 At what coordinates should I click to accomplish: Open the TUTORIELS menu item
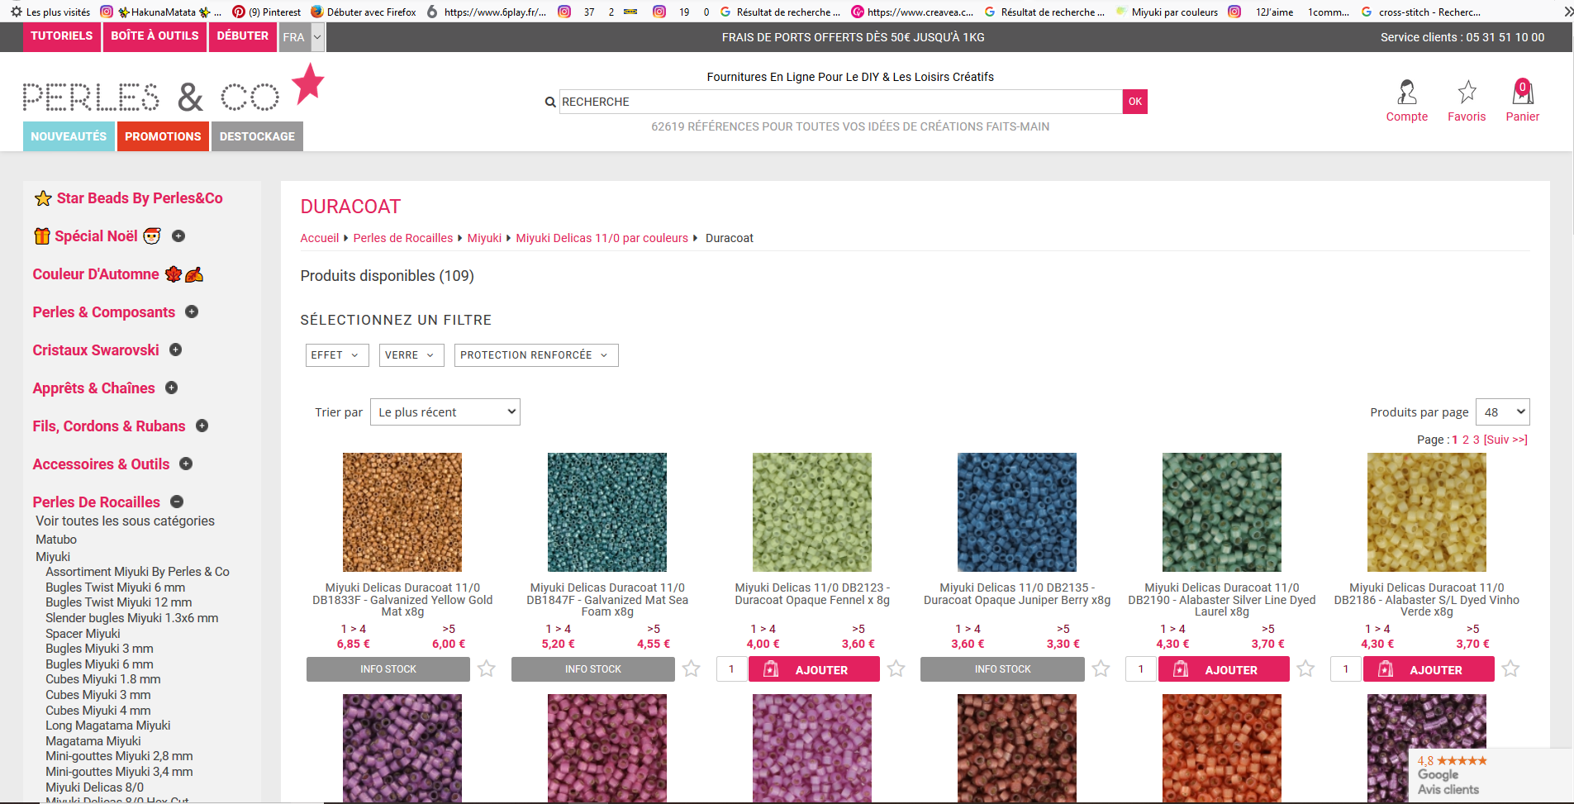(x=62, y=36)
